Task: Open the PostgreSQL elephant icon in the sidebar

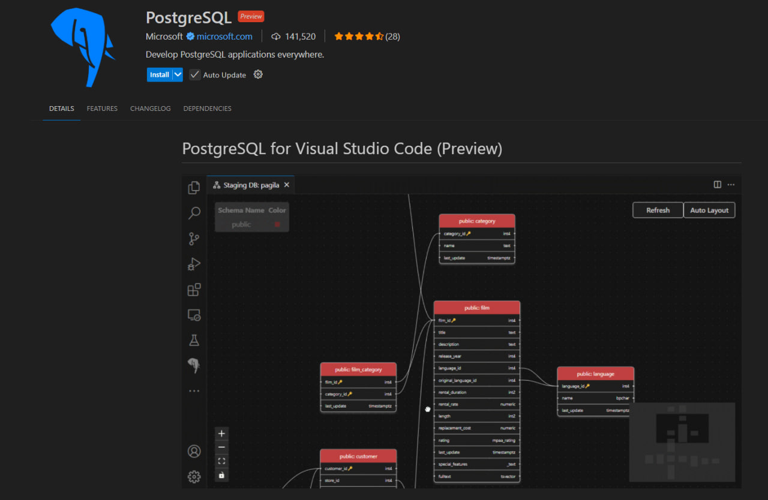Action: tap(194, 365)
